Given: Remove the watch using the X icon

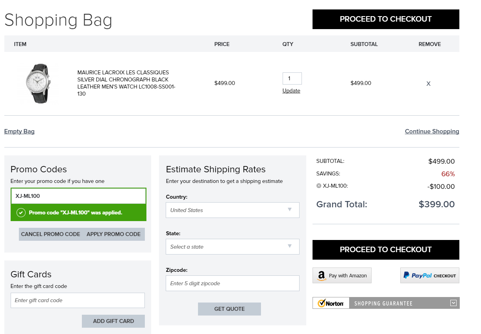Looking at the screenshot, I should (x=428, y=84).
